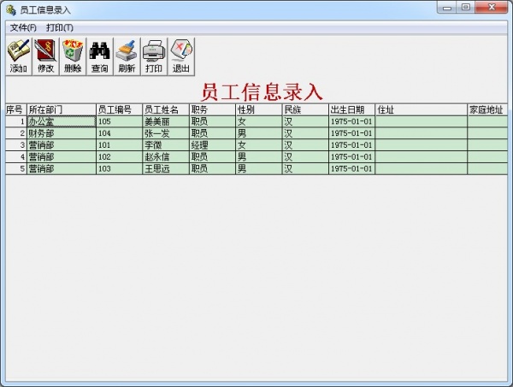The width and height of the screenshot is (513, 387).
Task: Click the 序号 column header
Action: 16,110
